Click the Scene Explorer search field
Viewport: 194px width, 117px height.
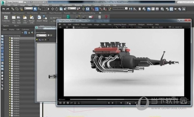tap(11, 33)
